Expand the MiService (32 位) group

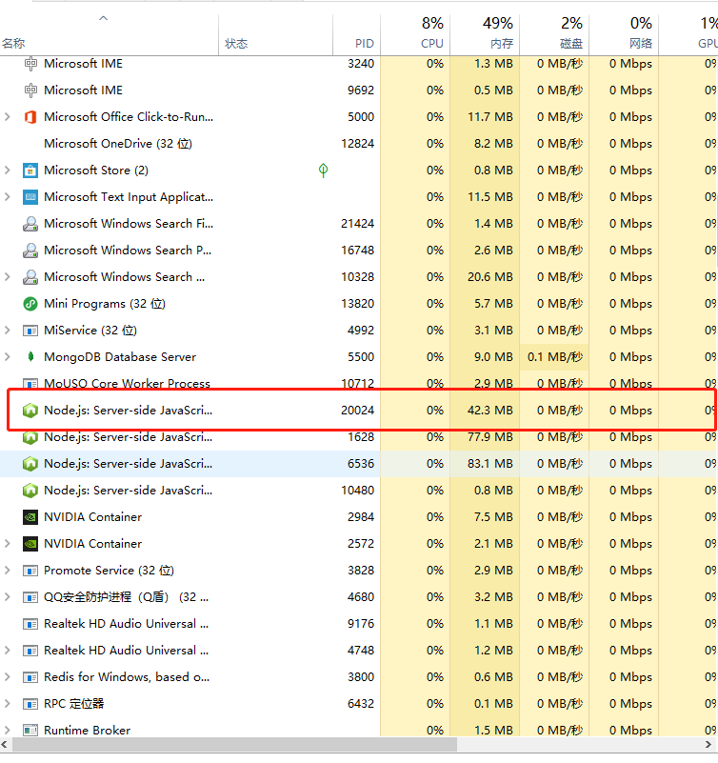pyautogui.click(x=8, y=331)
